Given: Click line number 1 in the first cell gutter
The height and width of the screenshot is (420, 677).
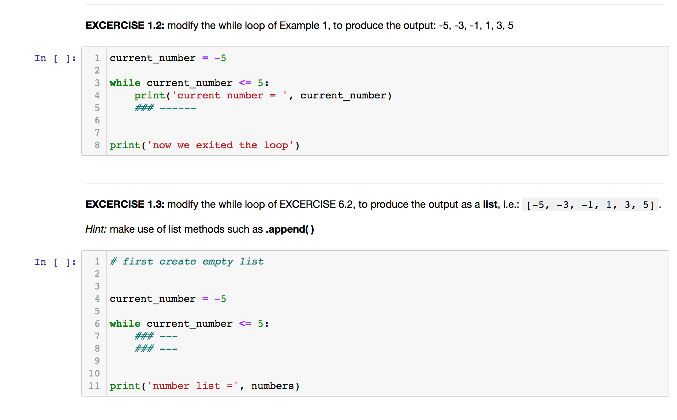Looking at the screenshot, I should pyautogui.click(x=97, y=58).
